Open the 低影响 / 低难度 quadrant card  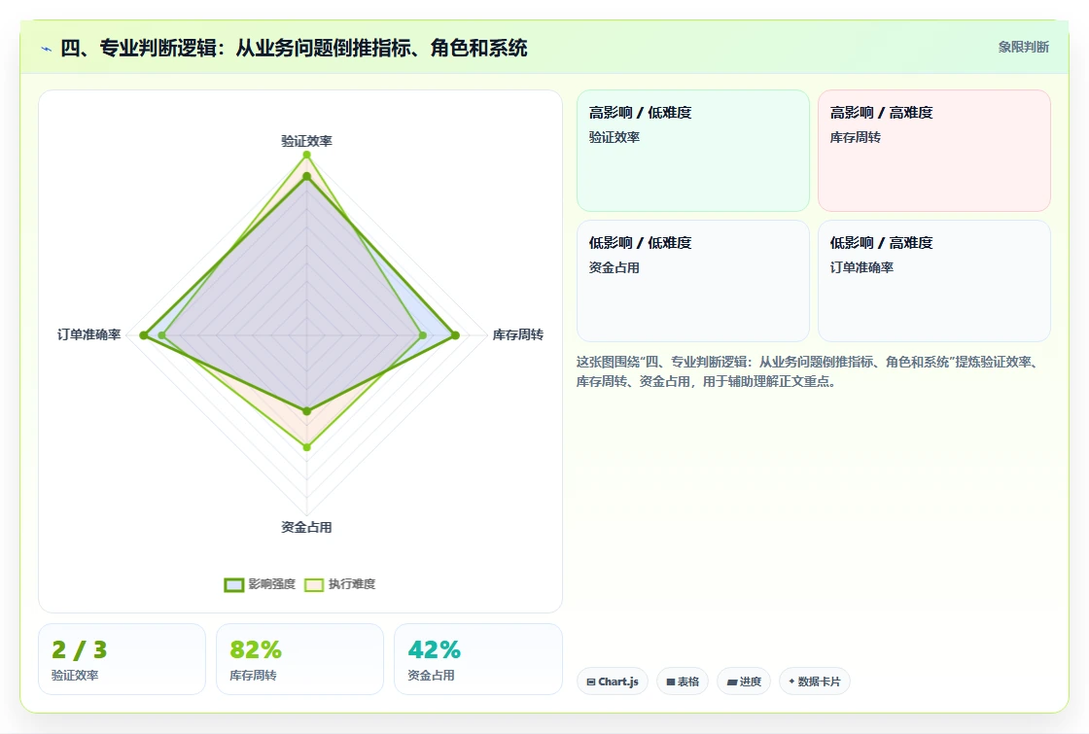[x=693, y=281]
